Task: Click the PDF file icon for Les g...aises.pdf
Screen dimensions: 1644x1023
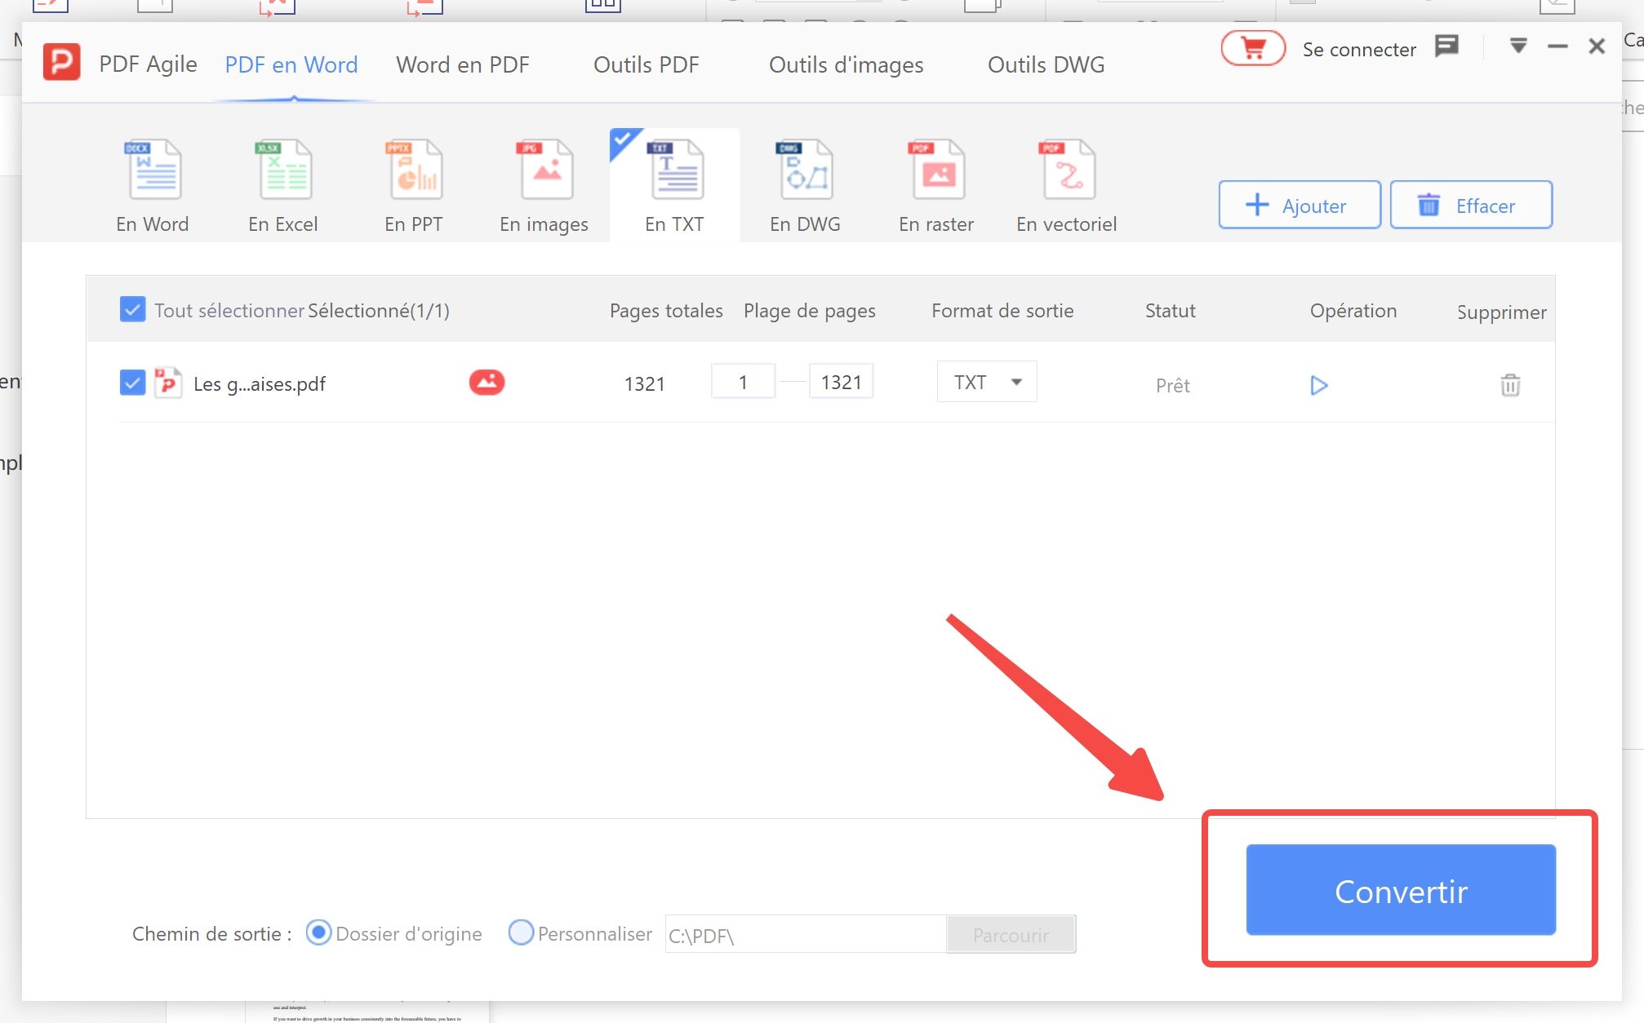Action: click(167, 383)
